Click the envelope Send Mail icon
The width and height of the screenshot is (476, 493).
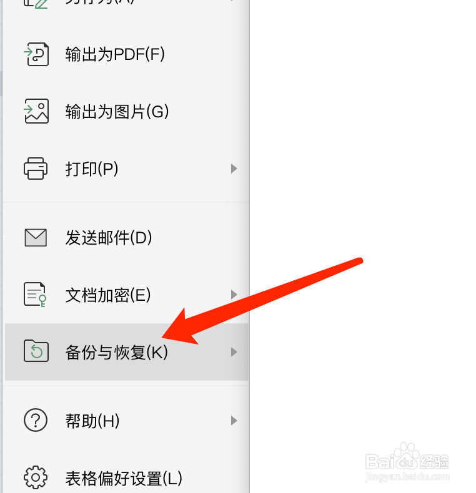pyautogui.click(x=36, y=237)
